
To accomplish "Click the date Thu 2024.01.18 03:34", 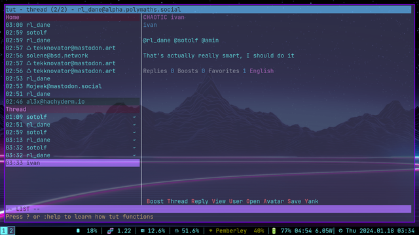I will [380, 230].
